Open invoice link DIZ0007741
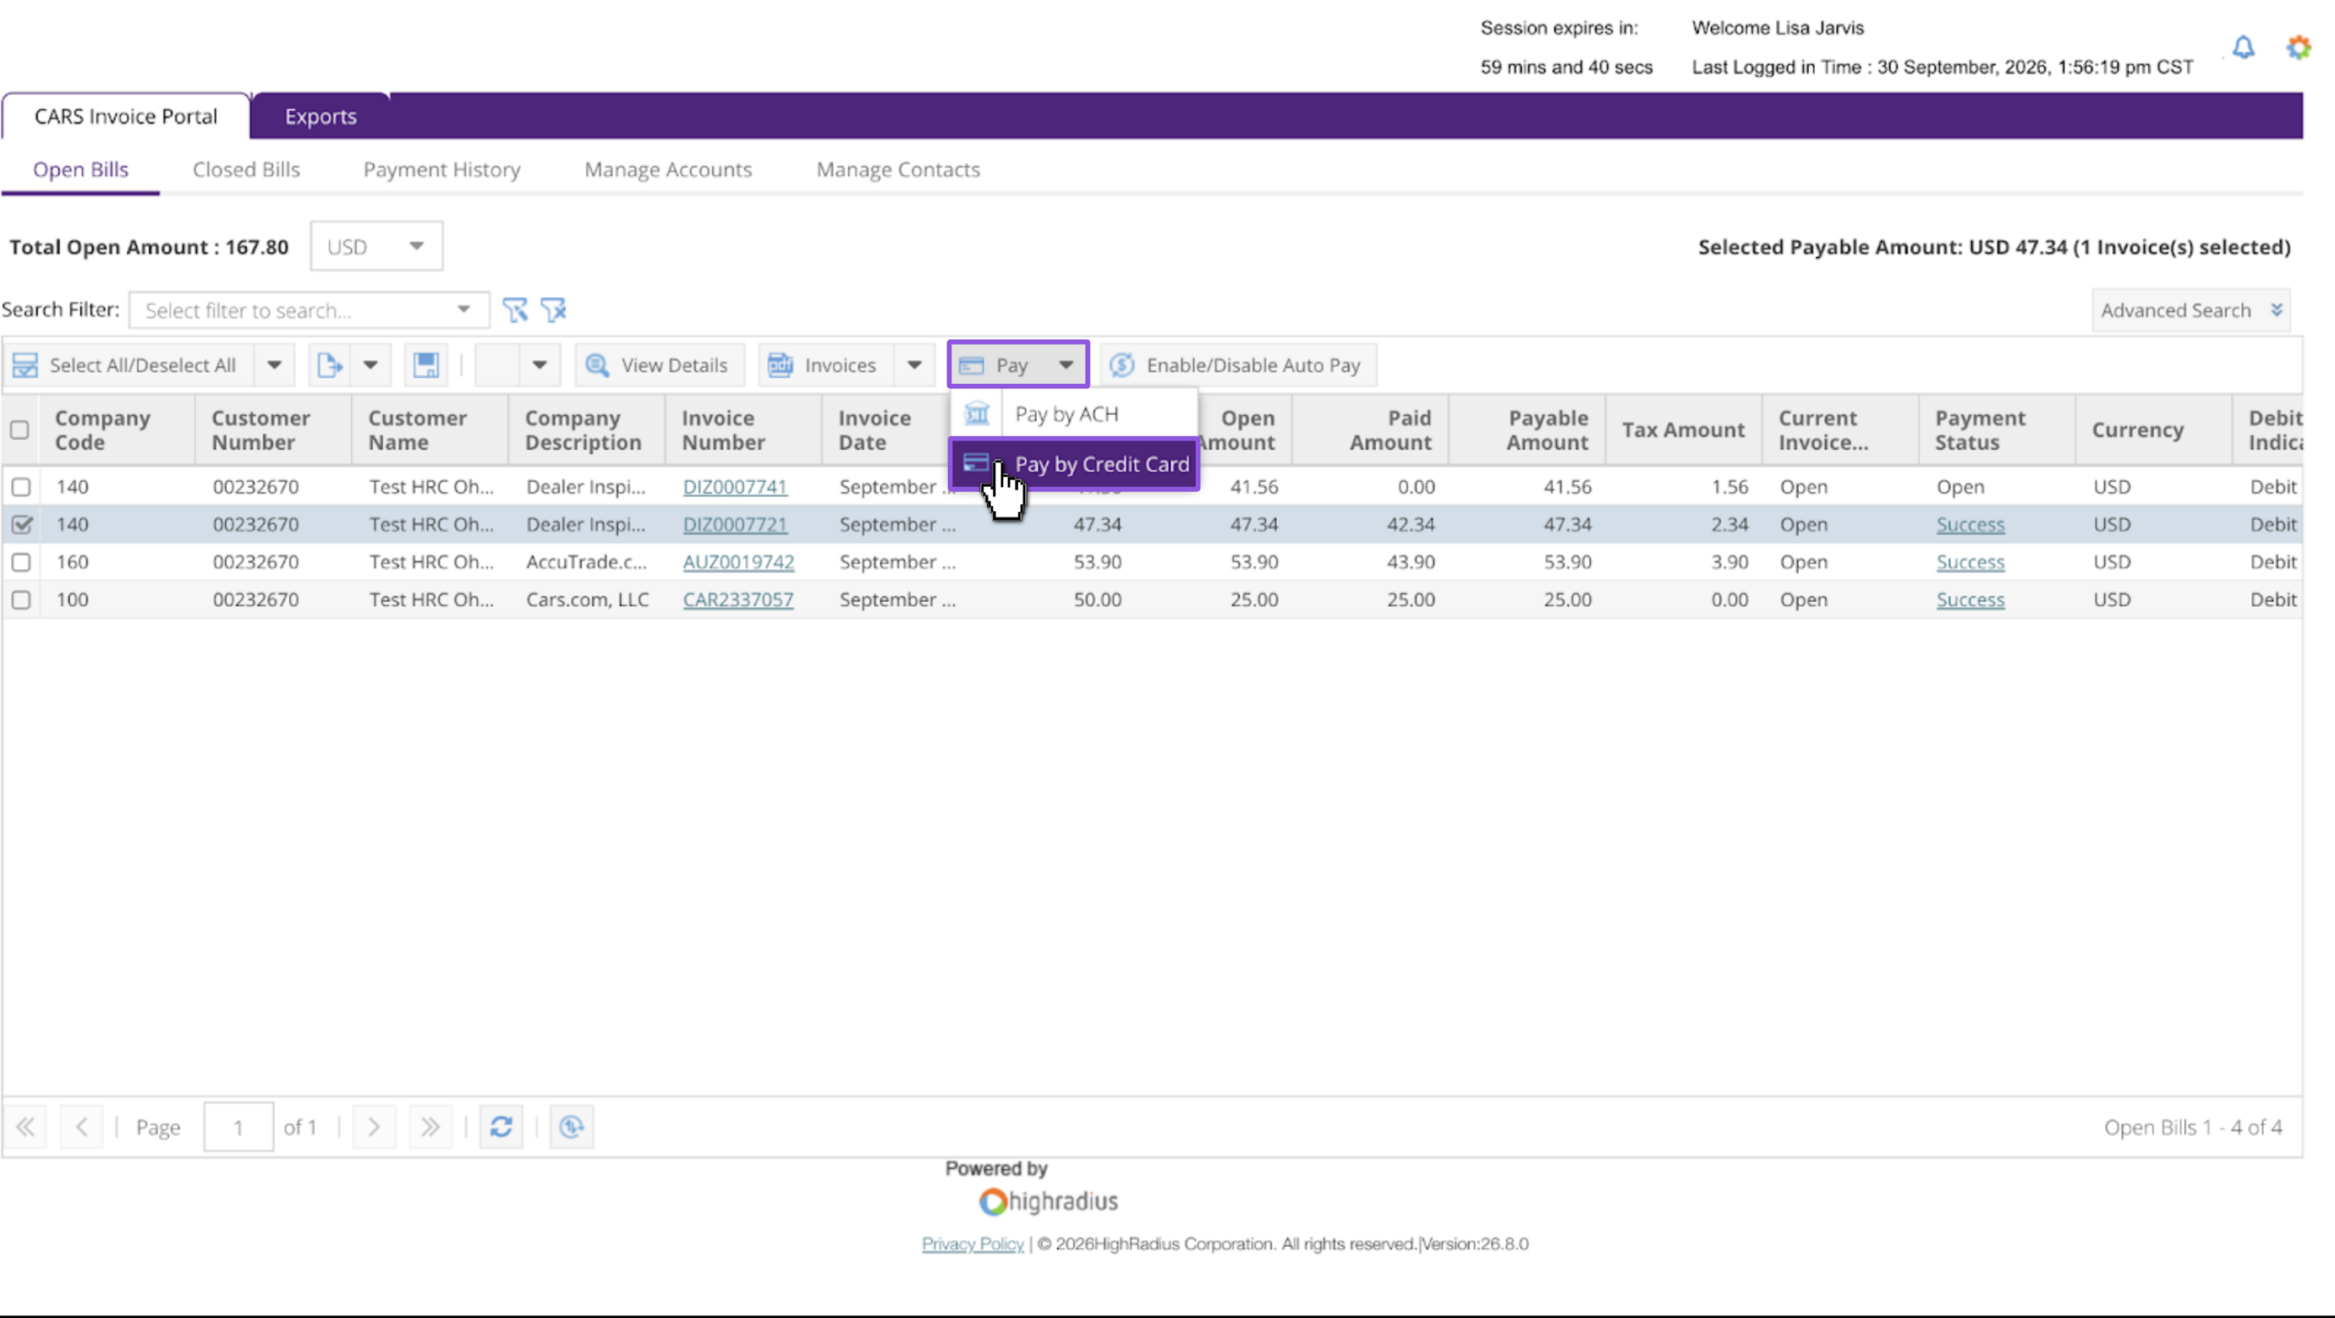2335x1318 pixels. [x=734, y=487]
